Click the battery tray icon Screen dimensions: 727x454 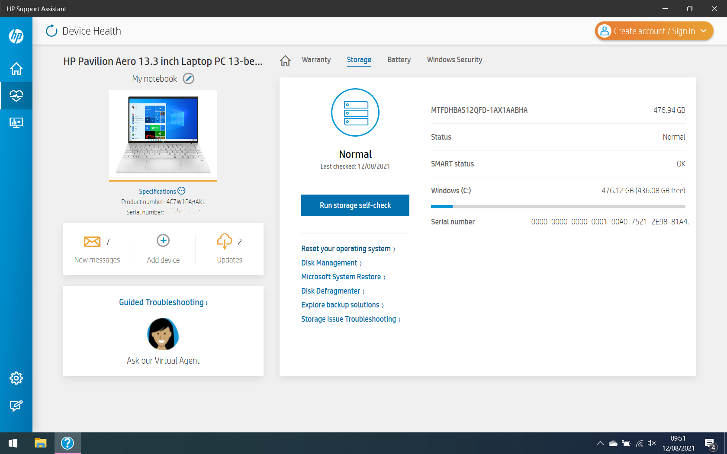tap(626, 443)
